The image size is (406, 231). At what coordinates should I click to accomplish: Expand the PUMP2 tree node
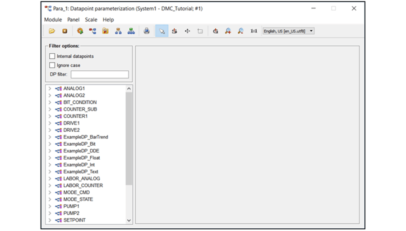(50, 213)
